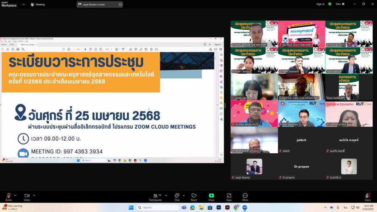Turn on the camera with the Video button

click(27, 197)
